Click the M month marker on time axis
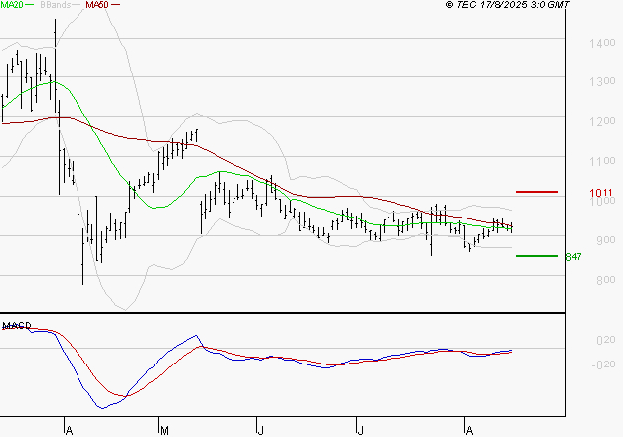Viewport: 623px width, 437px height. tap(163, 431)
